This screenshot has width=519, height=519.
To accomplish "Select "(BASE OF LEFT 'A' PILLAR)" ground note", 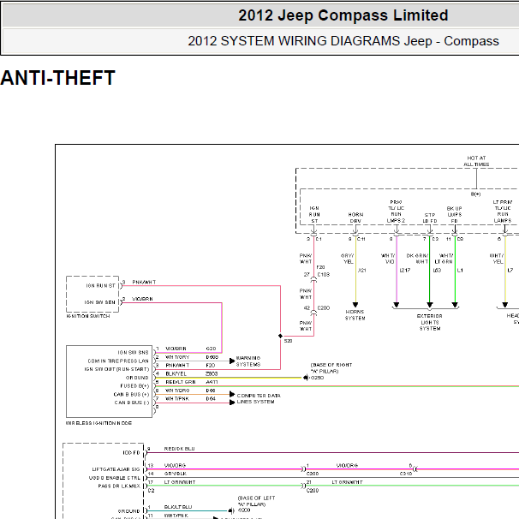I will pos(257,501).
